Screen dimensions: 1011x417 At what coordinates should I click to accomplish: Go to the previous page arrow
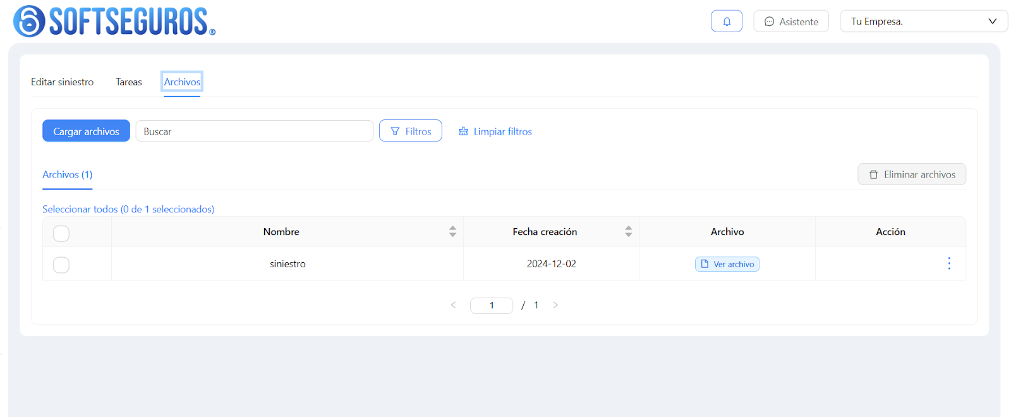(x=453, y=305)
